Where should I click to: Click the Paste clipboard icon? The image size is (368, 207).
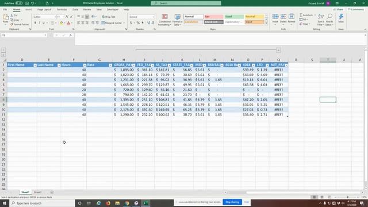click(6, 18)
